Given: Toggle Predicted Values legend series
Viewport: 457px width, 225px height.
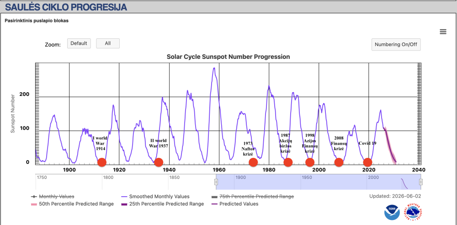Looking at the screenshot, I should click(x=234, y=204).
